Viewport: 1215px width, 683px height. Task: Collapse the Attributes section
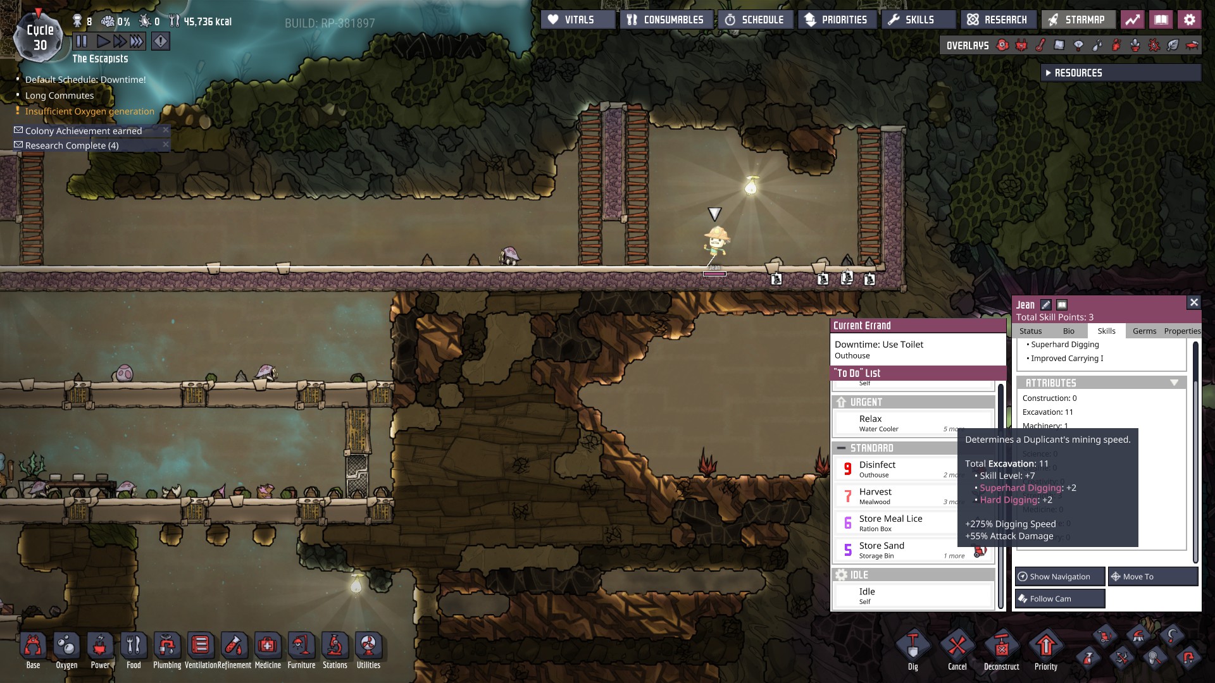tap(1174, 383)
